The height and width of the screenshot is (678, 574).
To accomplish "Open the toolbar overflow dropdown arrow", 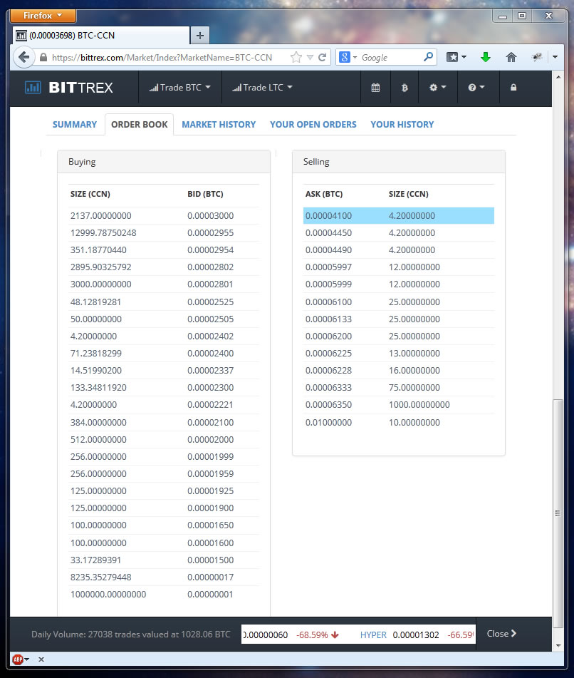I will point(555,57).
